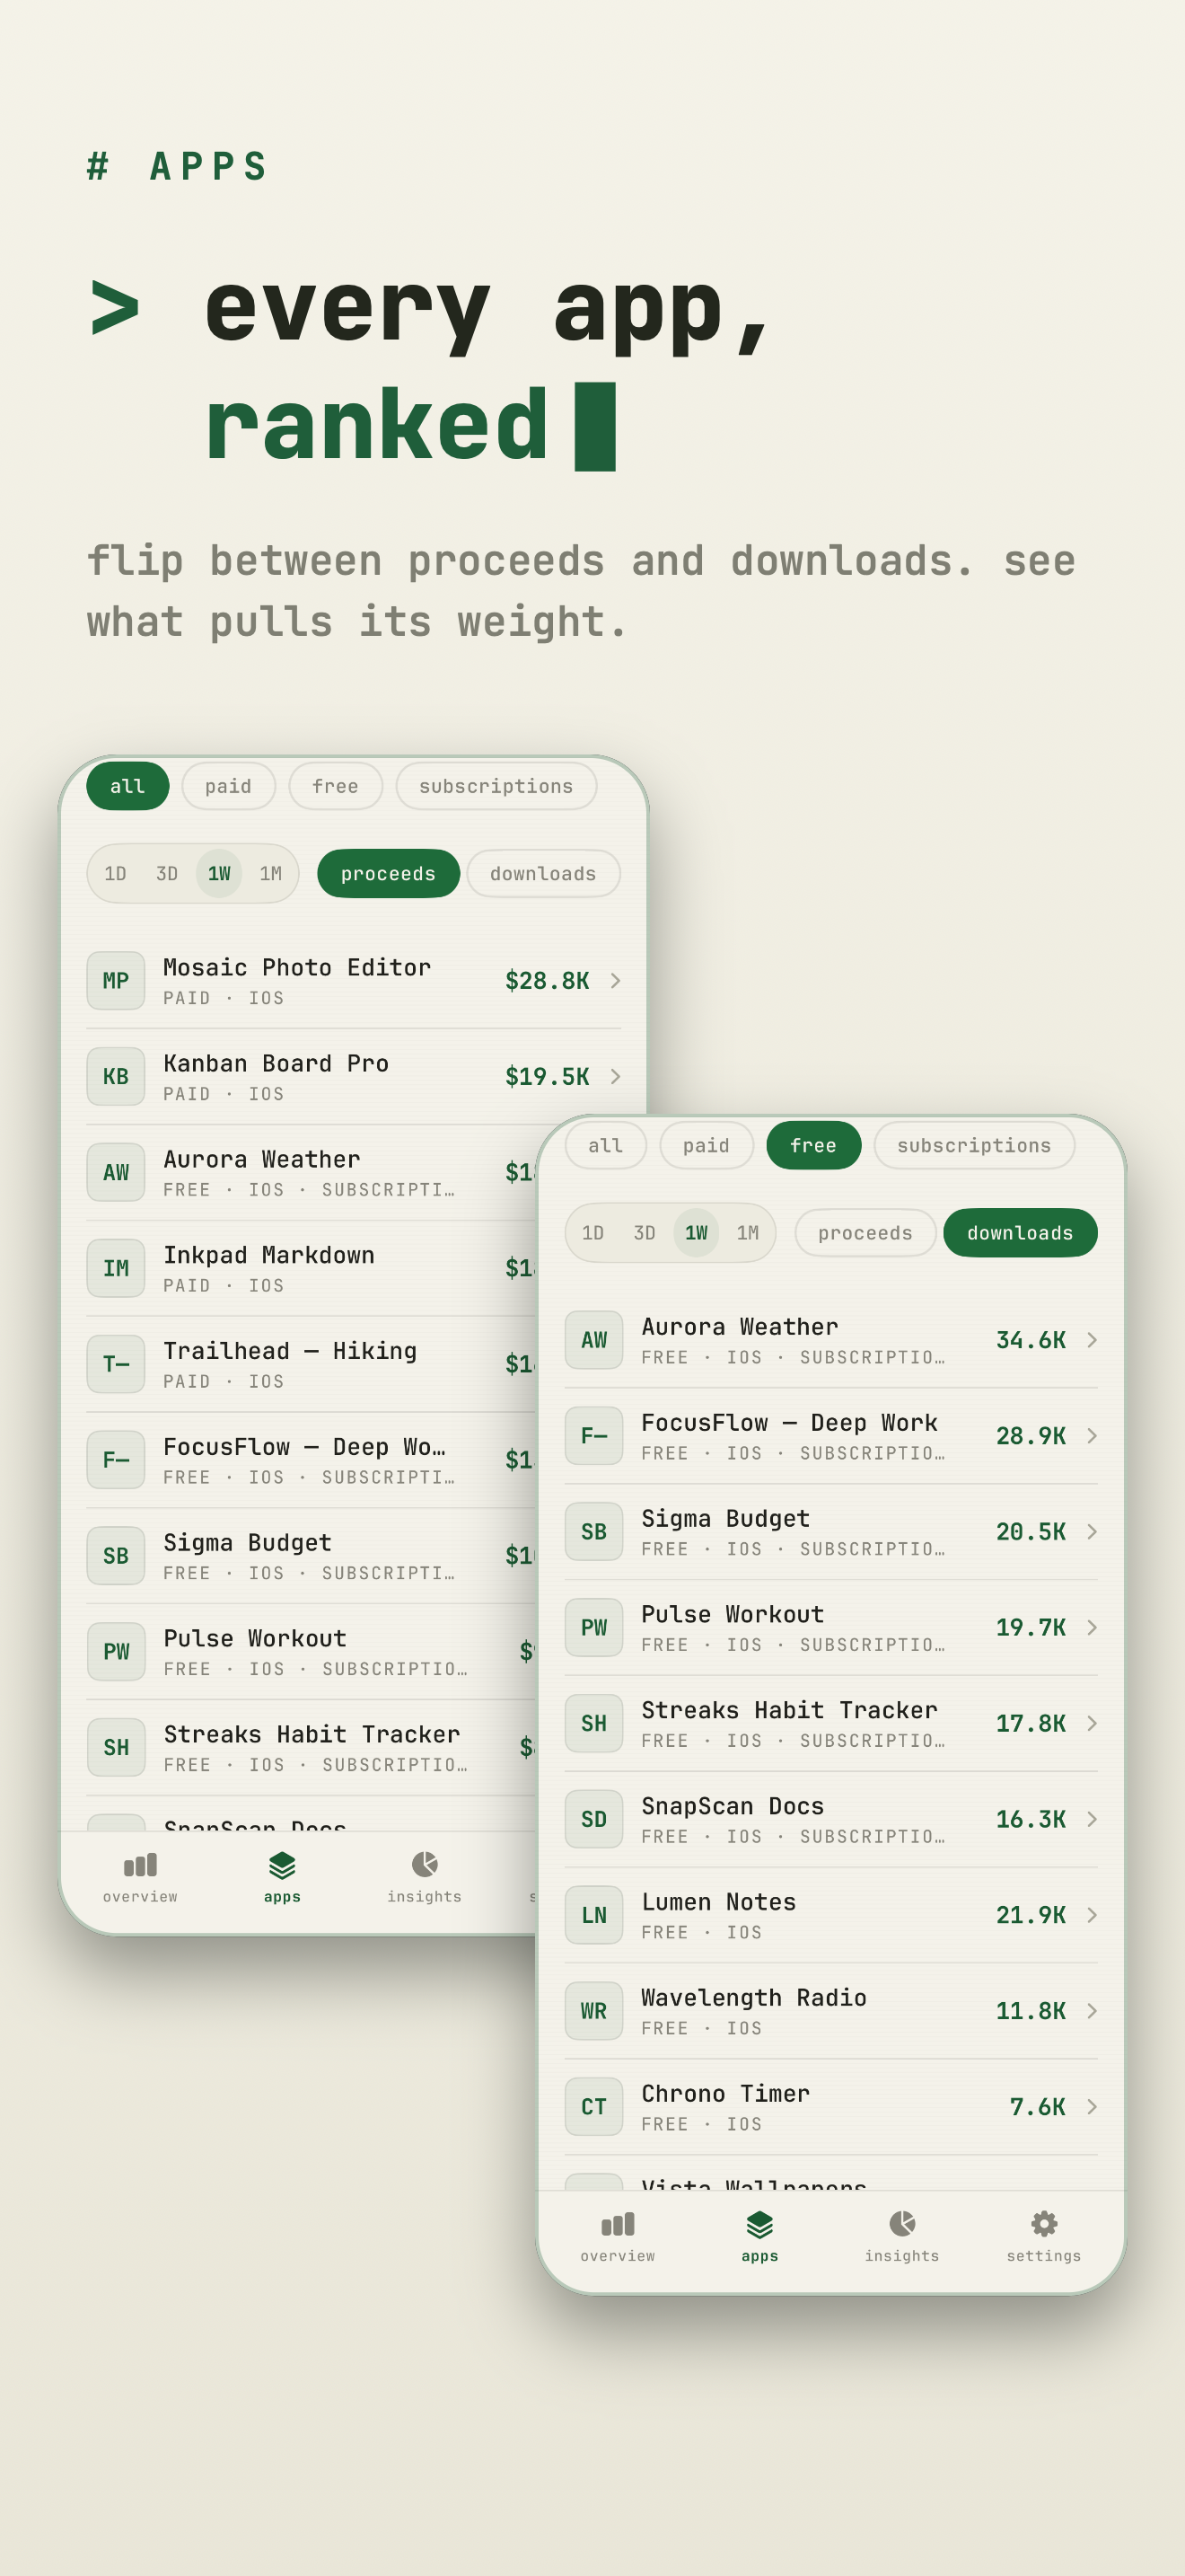Tap SH icon in back phone list
Viewport: 1185px width, 2576px height.
pos(116,1748)
